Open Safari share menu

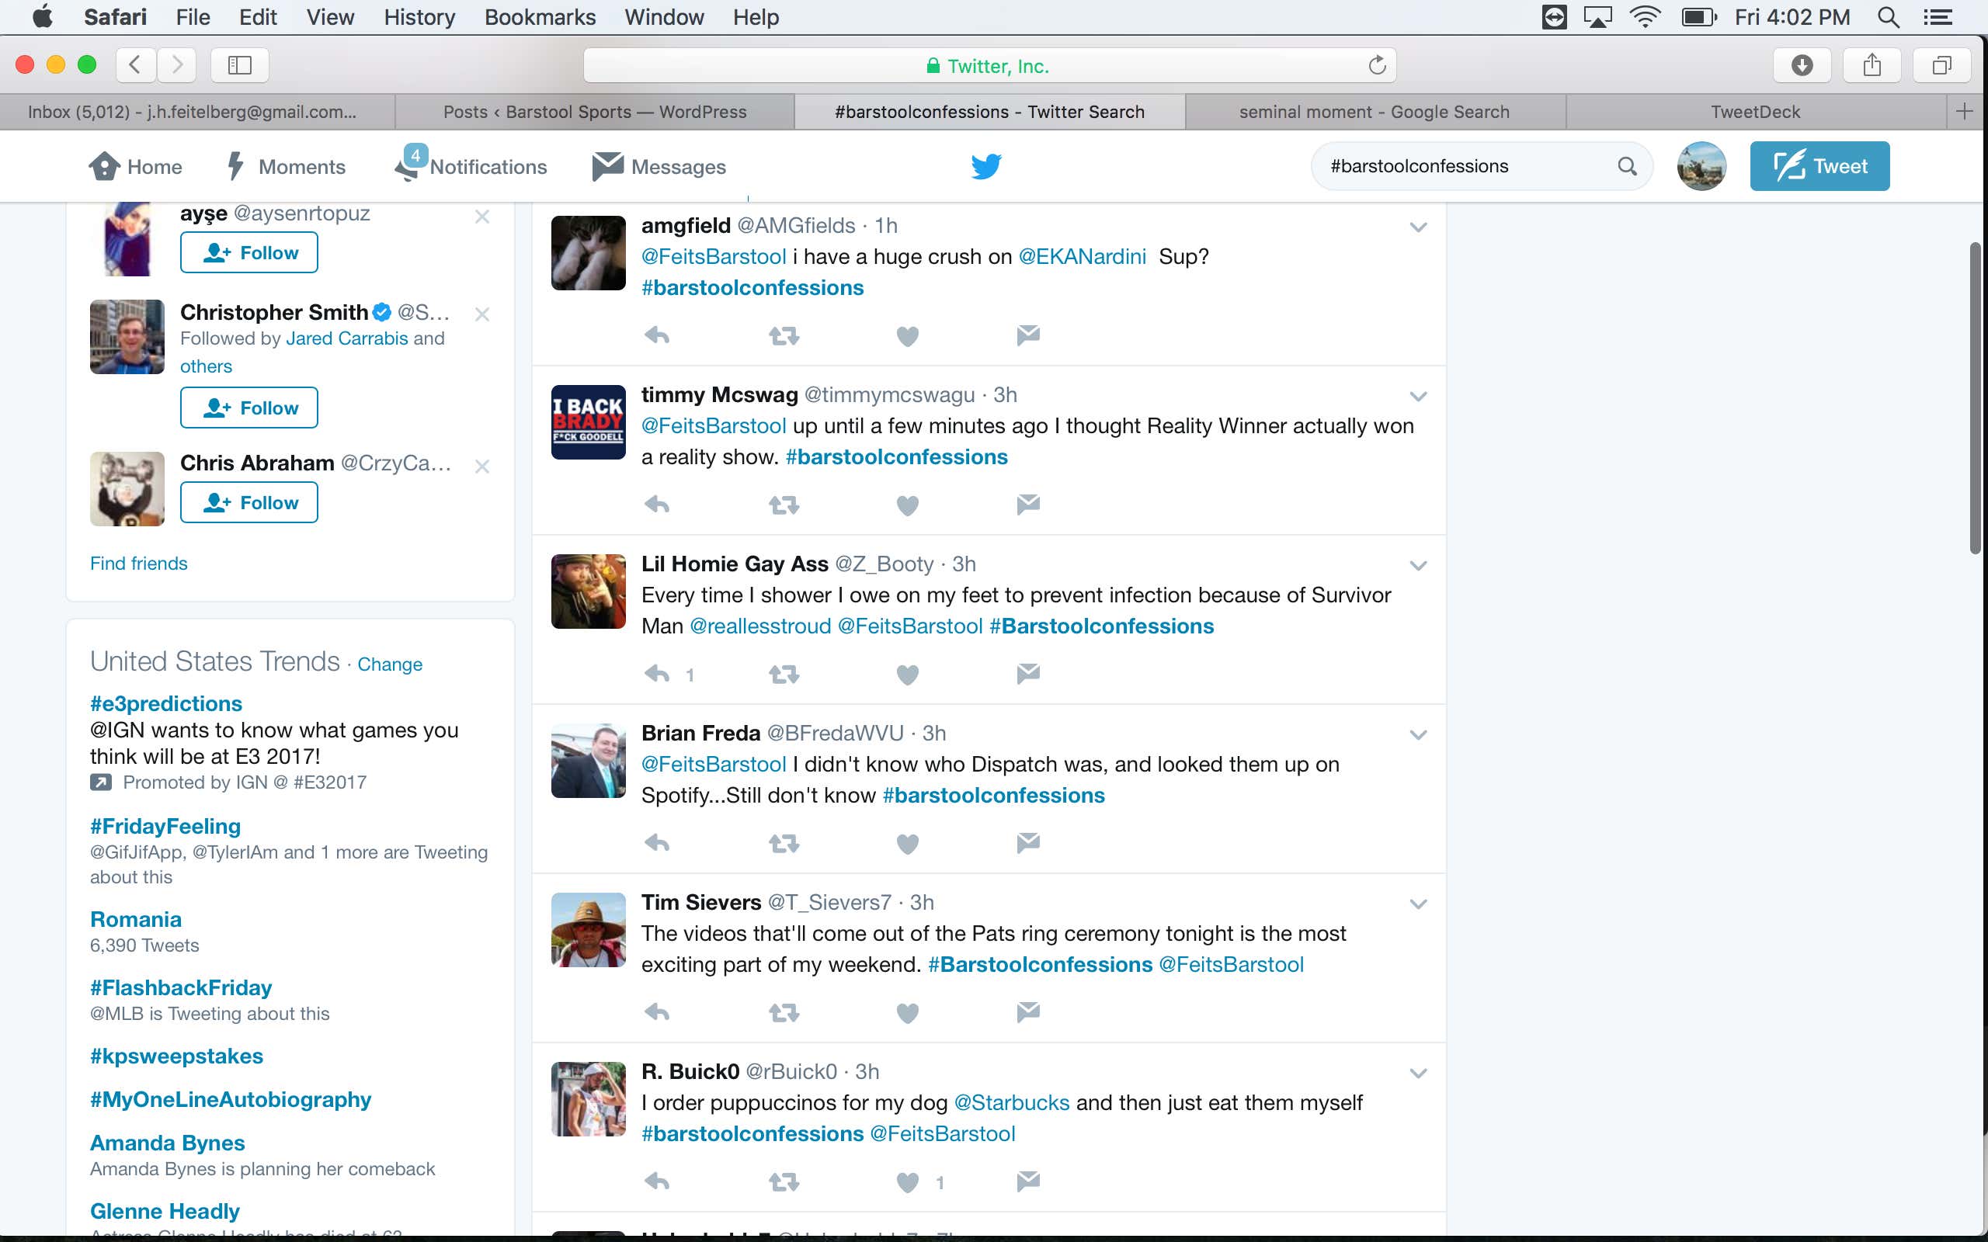pyautogui.click(x=1872, y=65)
